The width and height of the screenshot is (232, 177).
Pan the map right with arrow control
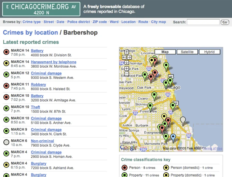pyautogui.click(x=129, y=57)
